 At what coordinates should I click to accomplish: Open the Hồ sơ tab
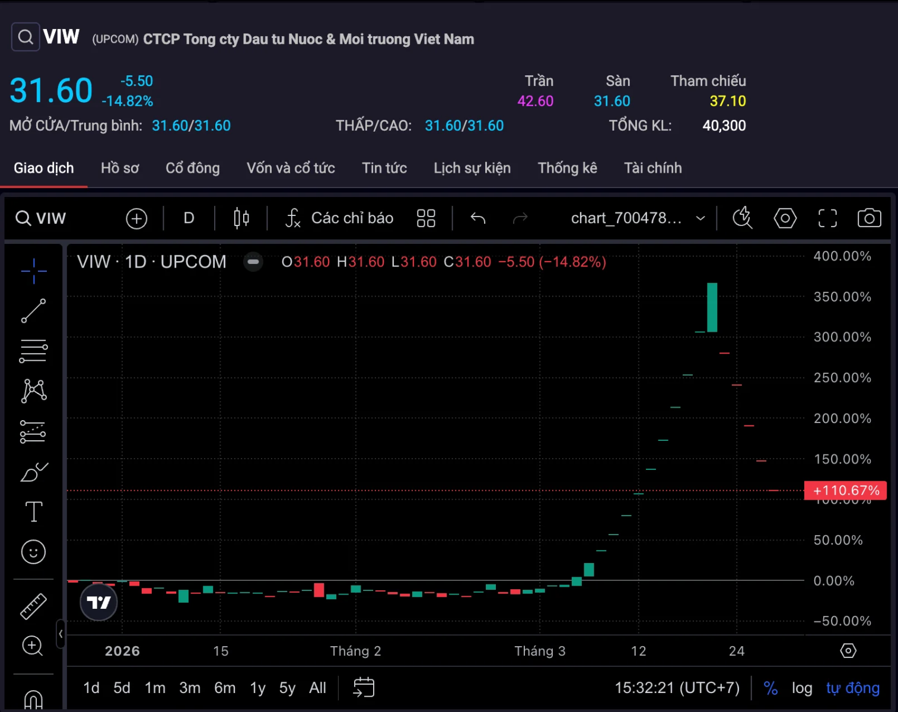[x=120, y=169]
